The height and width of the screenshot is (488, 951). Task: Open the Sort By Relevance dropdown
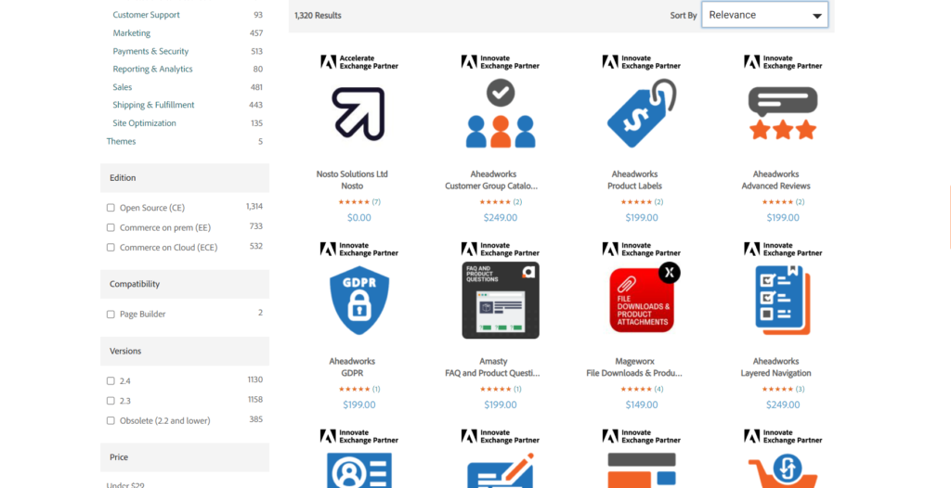pos(765,15)
